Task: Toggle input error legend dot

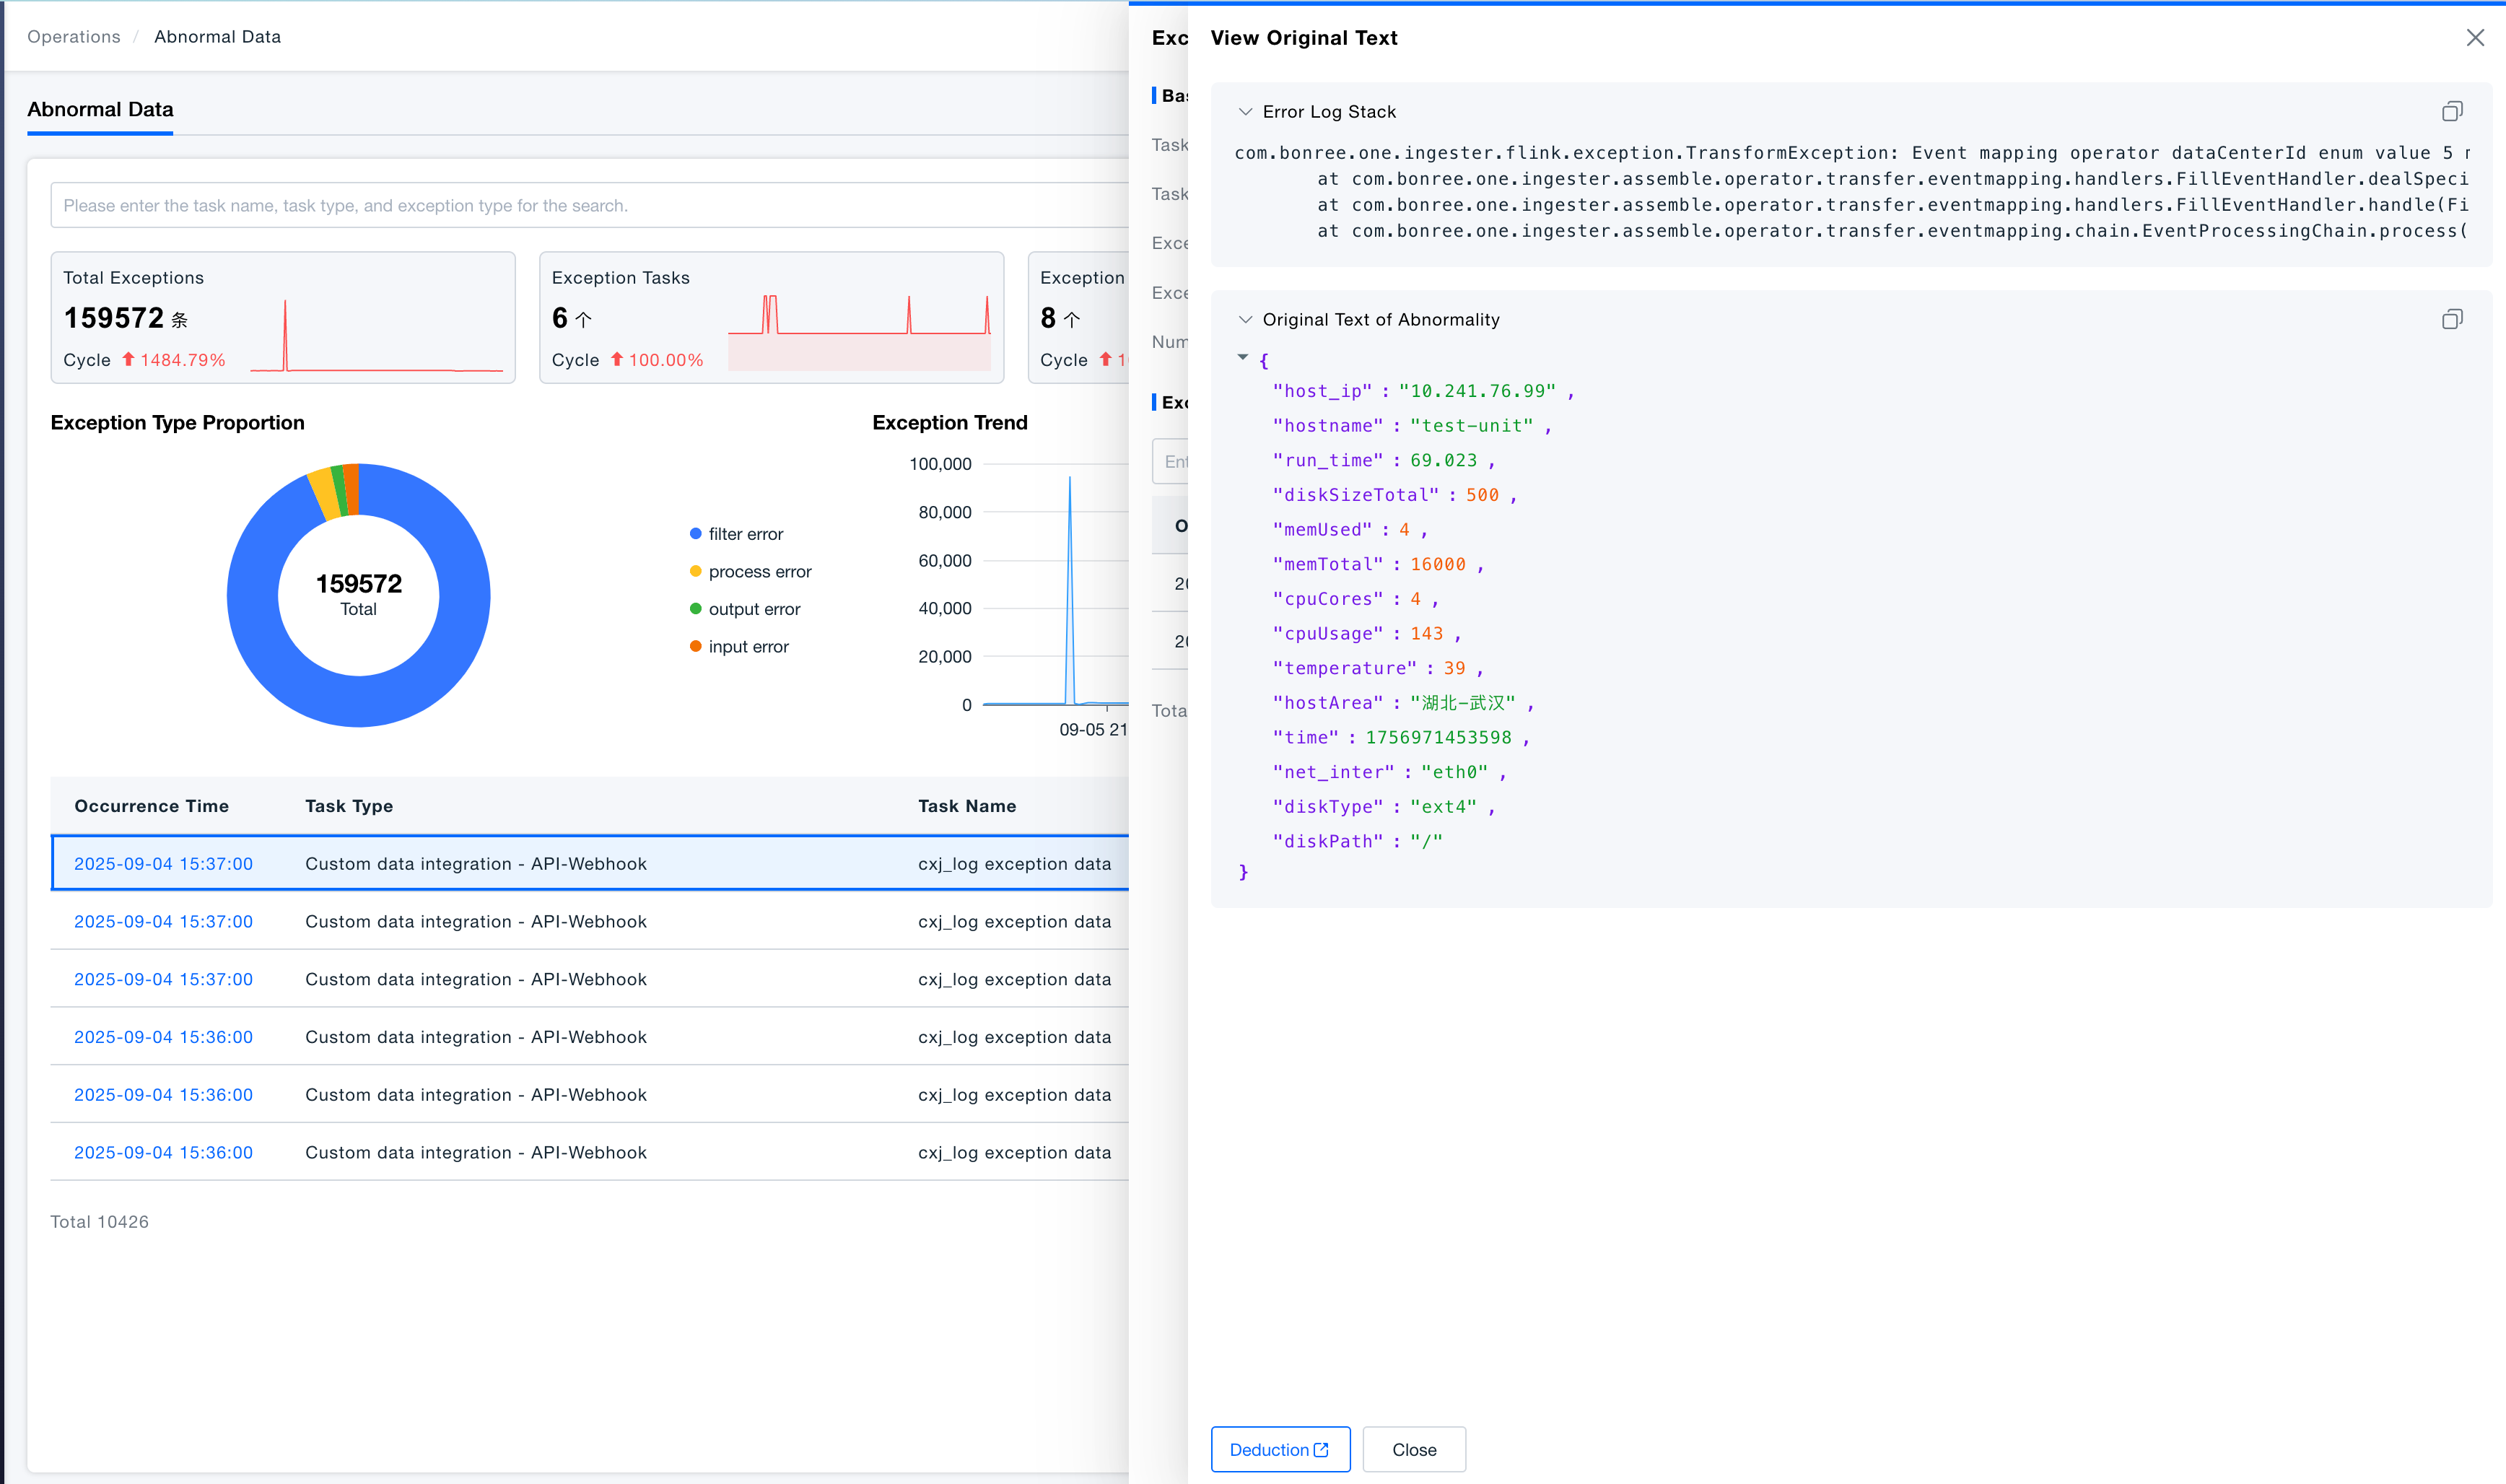Action: click(695, 646)
